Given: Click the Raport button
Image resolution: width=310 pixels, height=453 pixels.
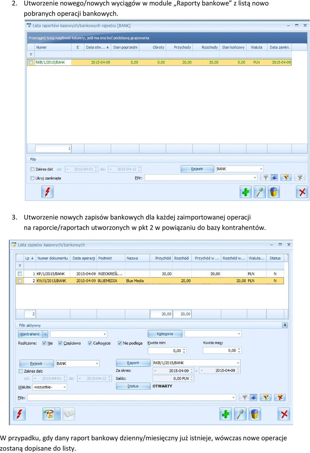Looking at the screenshot, I should coord(133,363).
